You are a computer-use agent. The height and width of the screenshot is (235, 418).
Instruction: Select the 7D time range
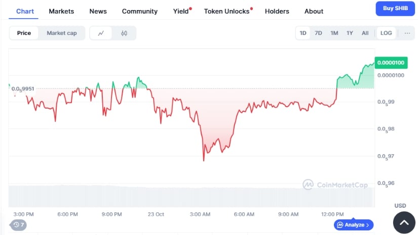(x=318, y=33)
